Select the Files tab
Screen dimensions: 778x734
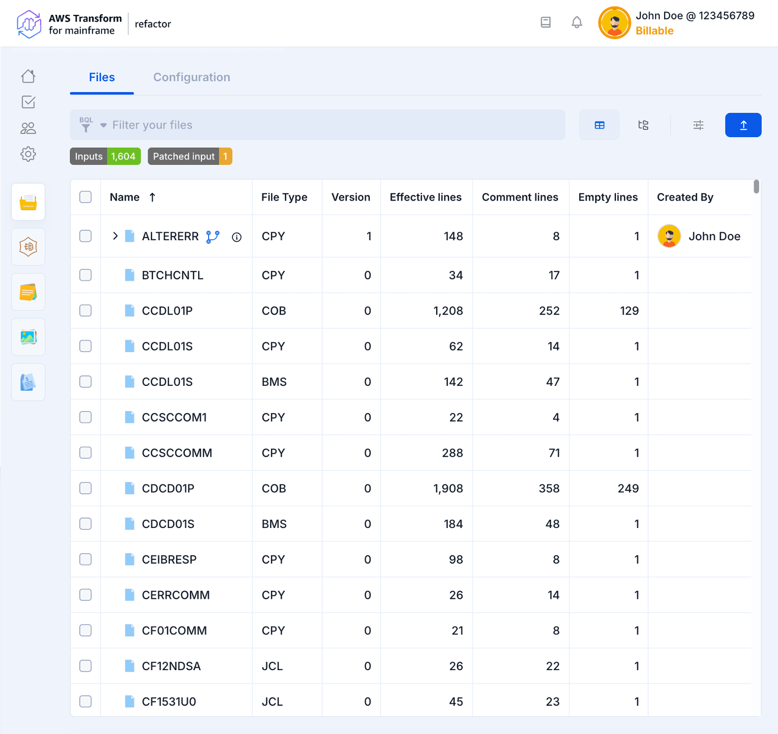[x=102, y=77]
